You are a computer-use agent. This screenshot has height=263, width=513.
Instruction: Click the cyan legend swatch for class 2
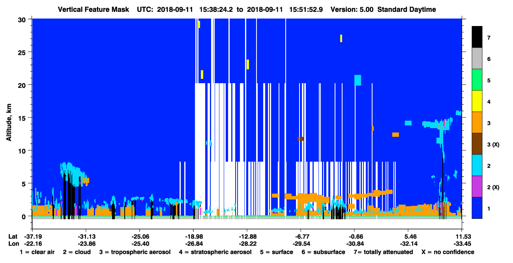click(x=477, y=165)
